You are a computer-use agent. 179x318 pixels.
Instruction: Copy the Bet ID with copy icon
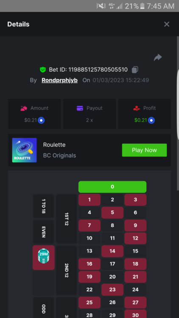click(135, 70)
